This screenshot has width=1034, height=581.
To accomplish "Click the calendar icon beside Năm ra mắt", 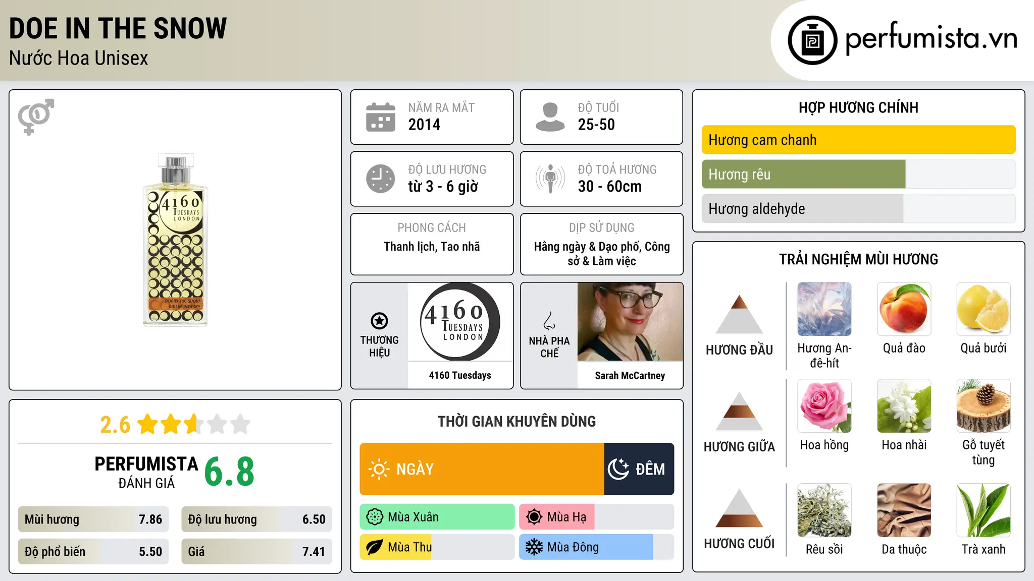I will point(381,117).
